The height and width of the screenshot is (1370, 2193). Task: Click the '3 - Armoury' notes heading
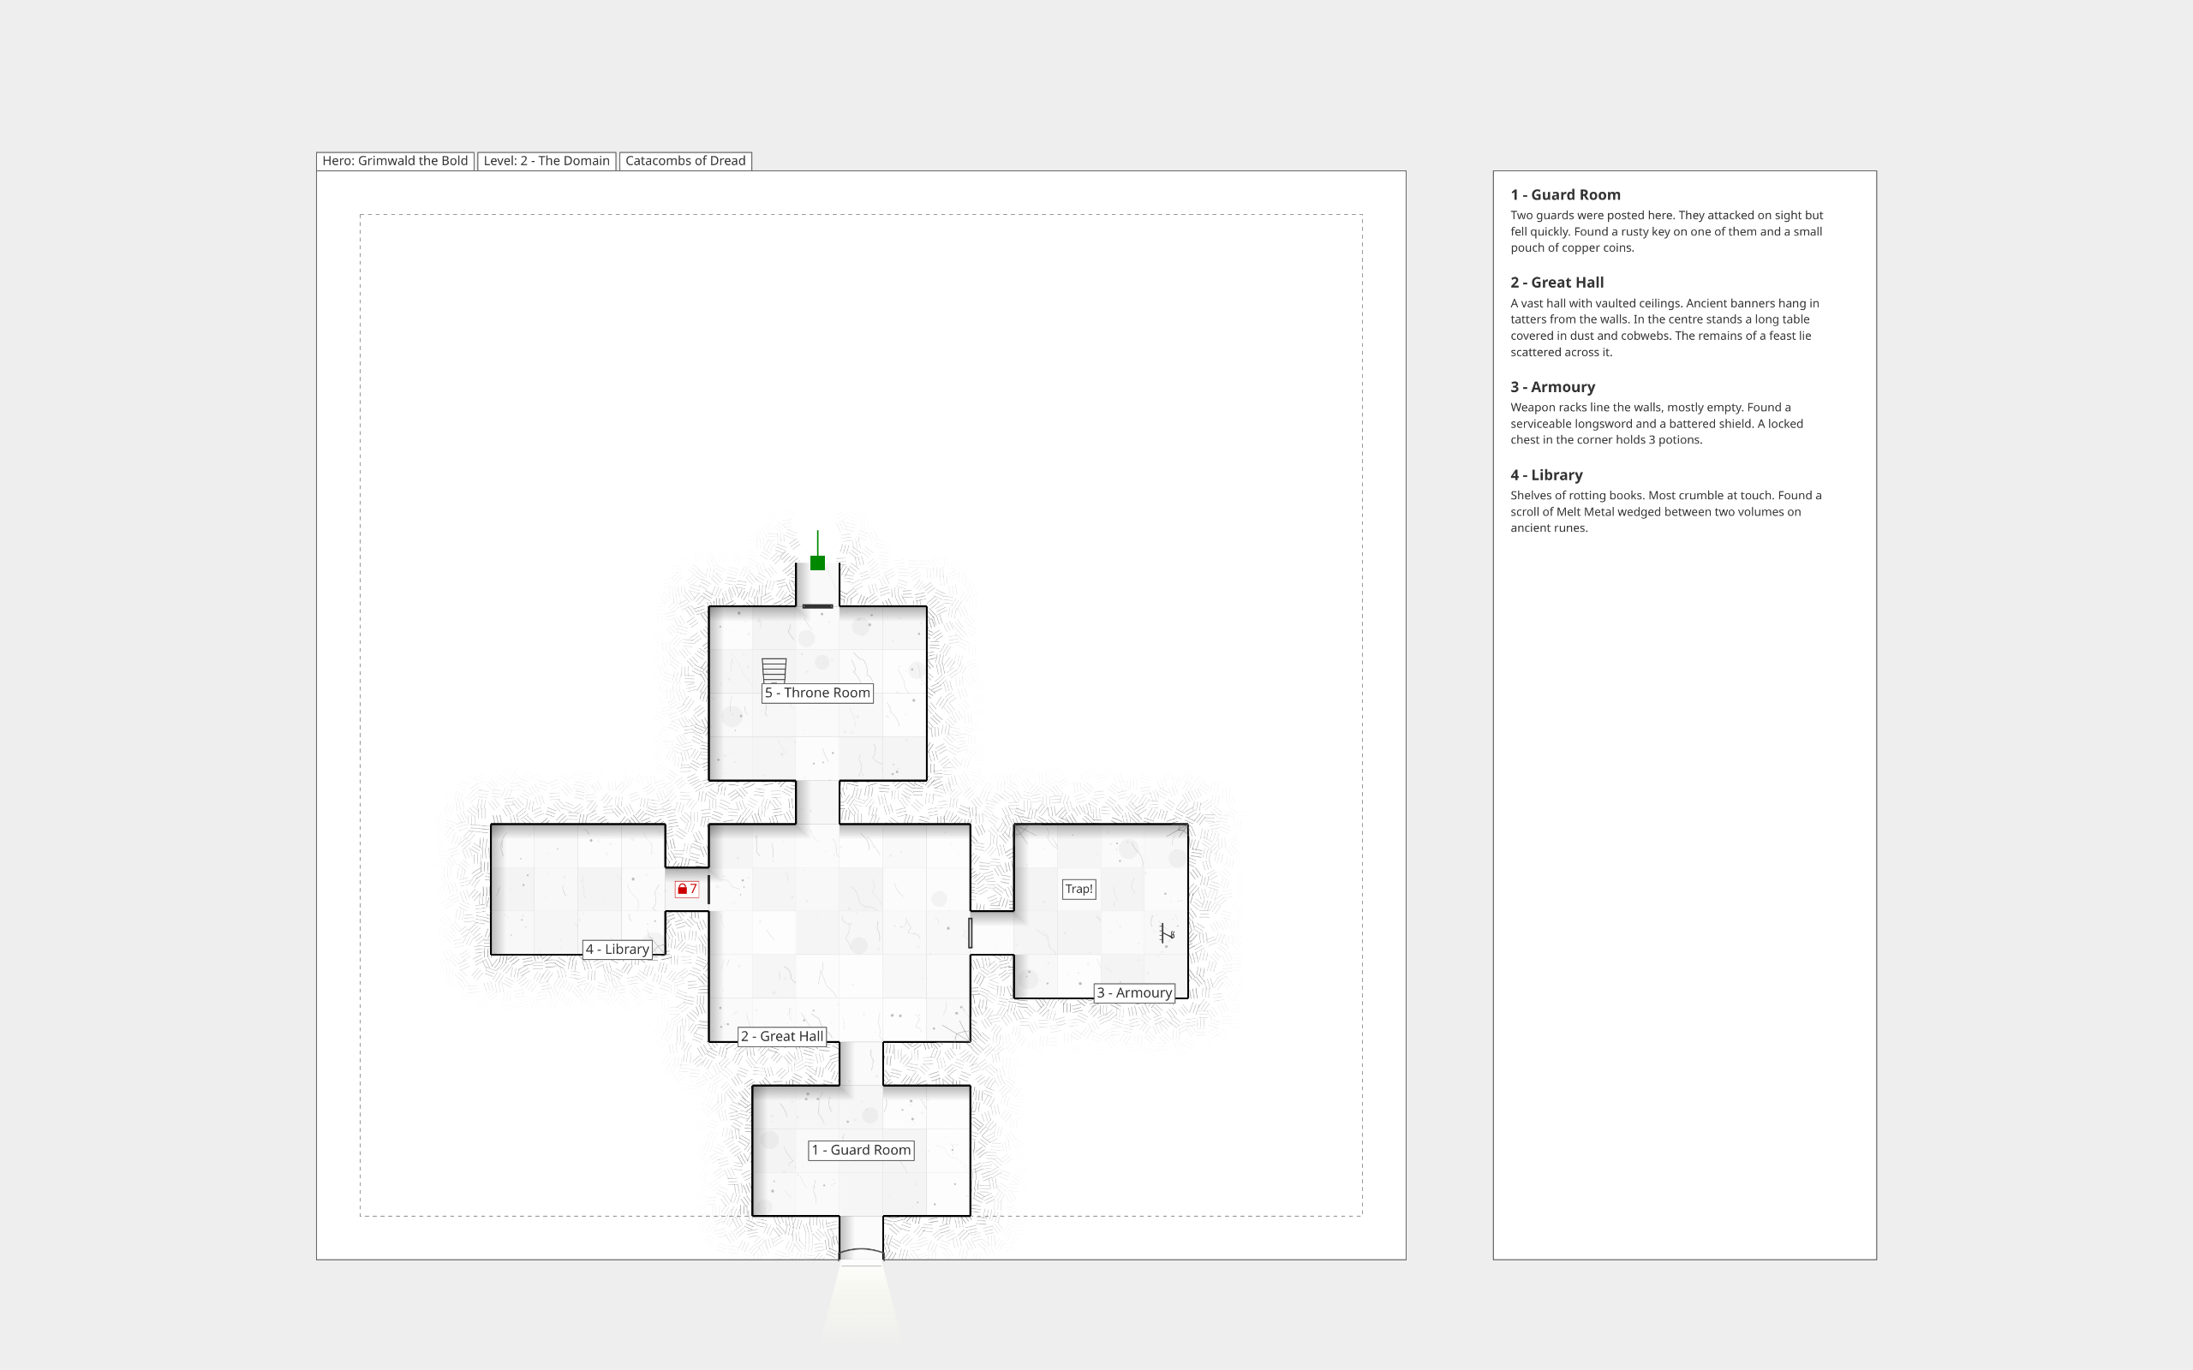(1552, 387)
